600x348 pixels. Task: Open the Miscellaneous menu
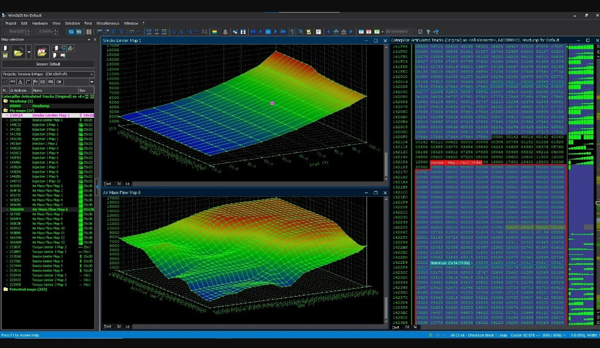point(107,23)
